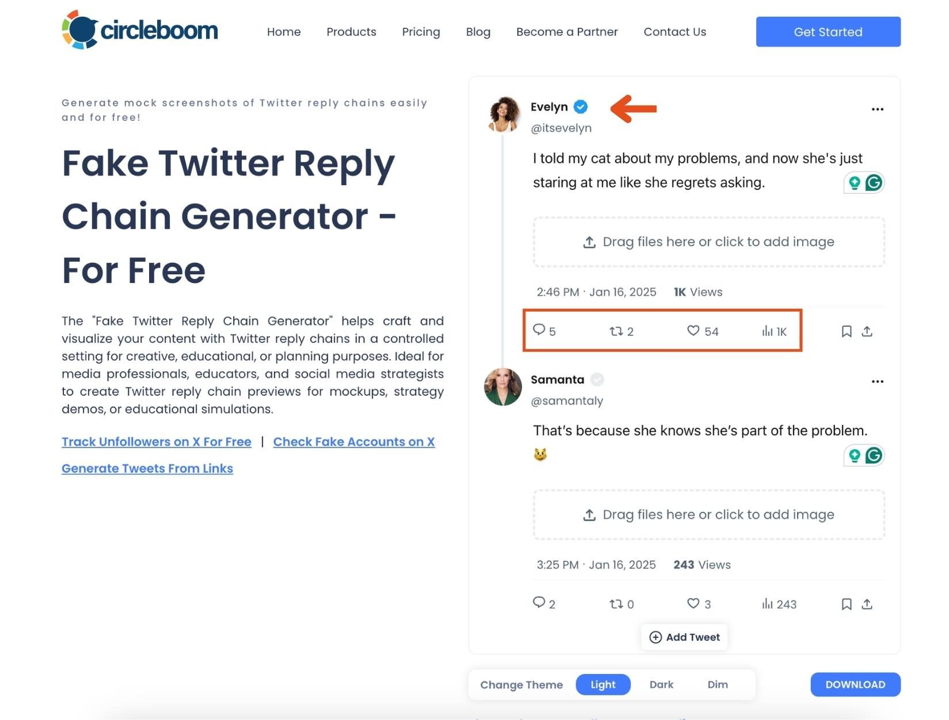Open the more options menu on Evelyn's tweet
Viewport: 949px width, 720px height.
(877, 109)
